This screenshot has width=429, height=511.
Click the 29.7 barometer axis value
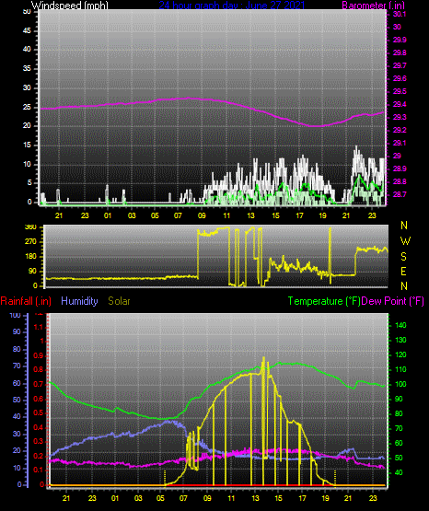(x=400, y=65)
